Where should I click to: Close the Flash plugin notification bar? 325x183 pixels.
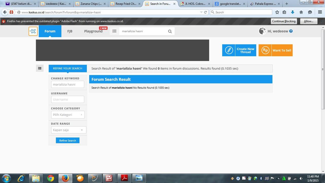[321, 21]
